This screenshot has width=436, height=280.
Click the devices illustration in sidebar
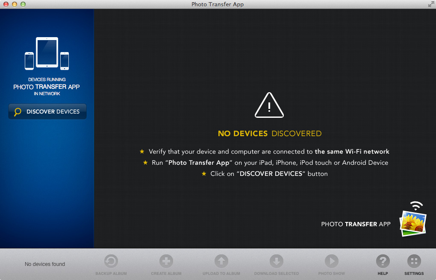pyautogui.click(x=47, y=53)
